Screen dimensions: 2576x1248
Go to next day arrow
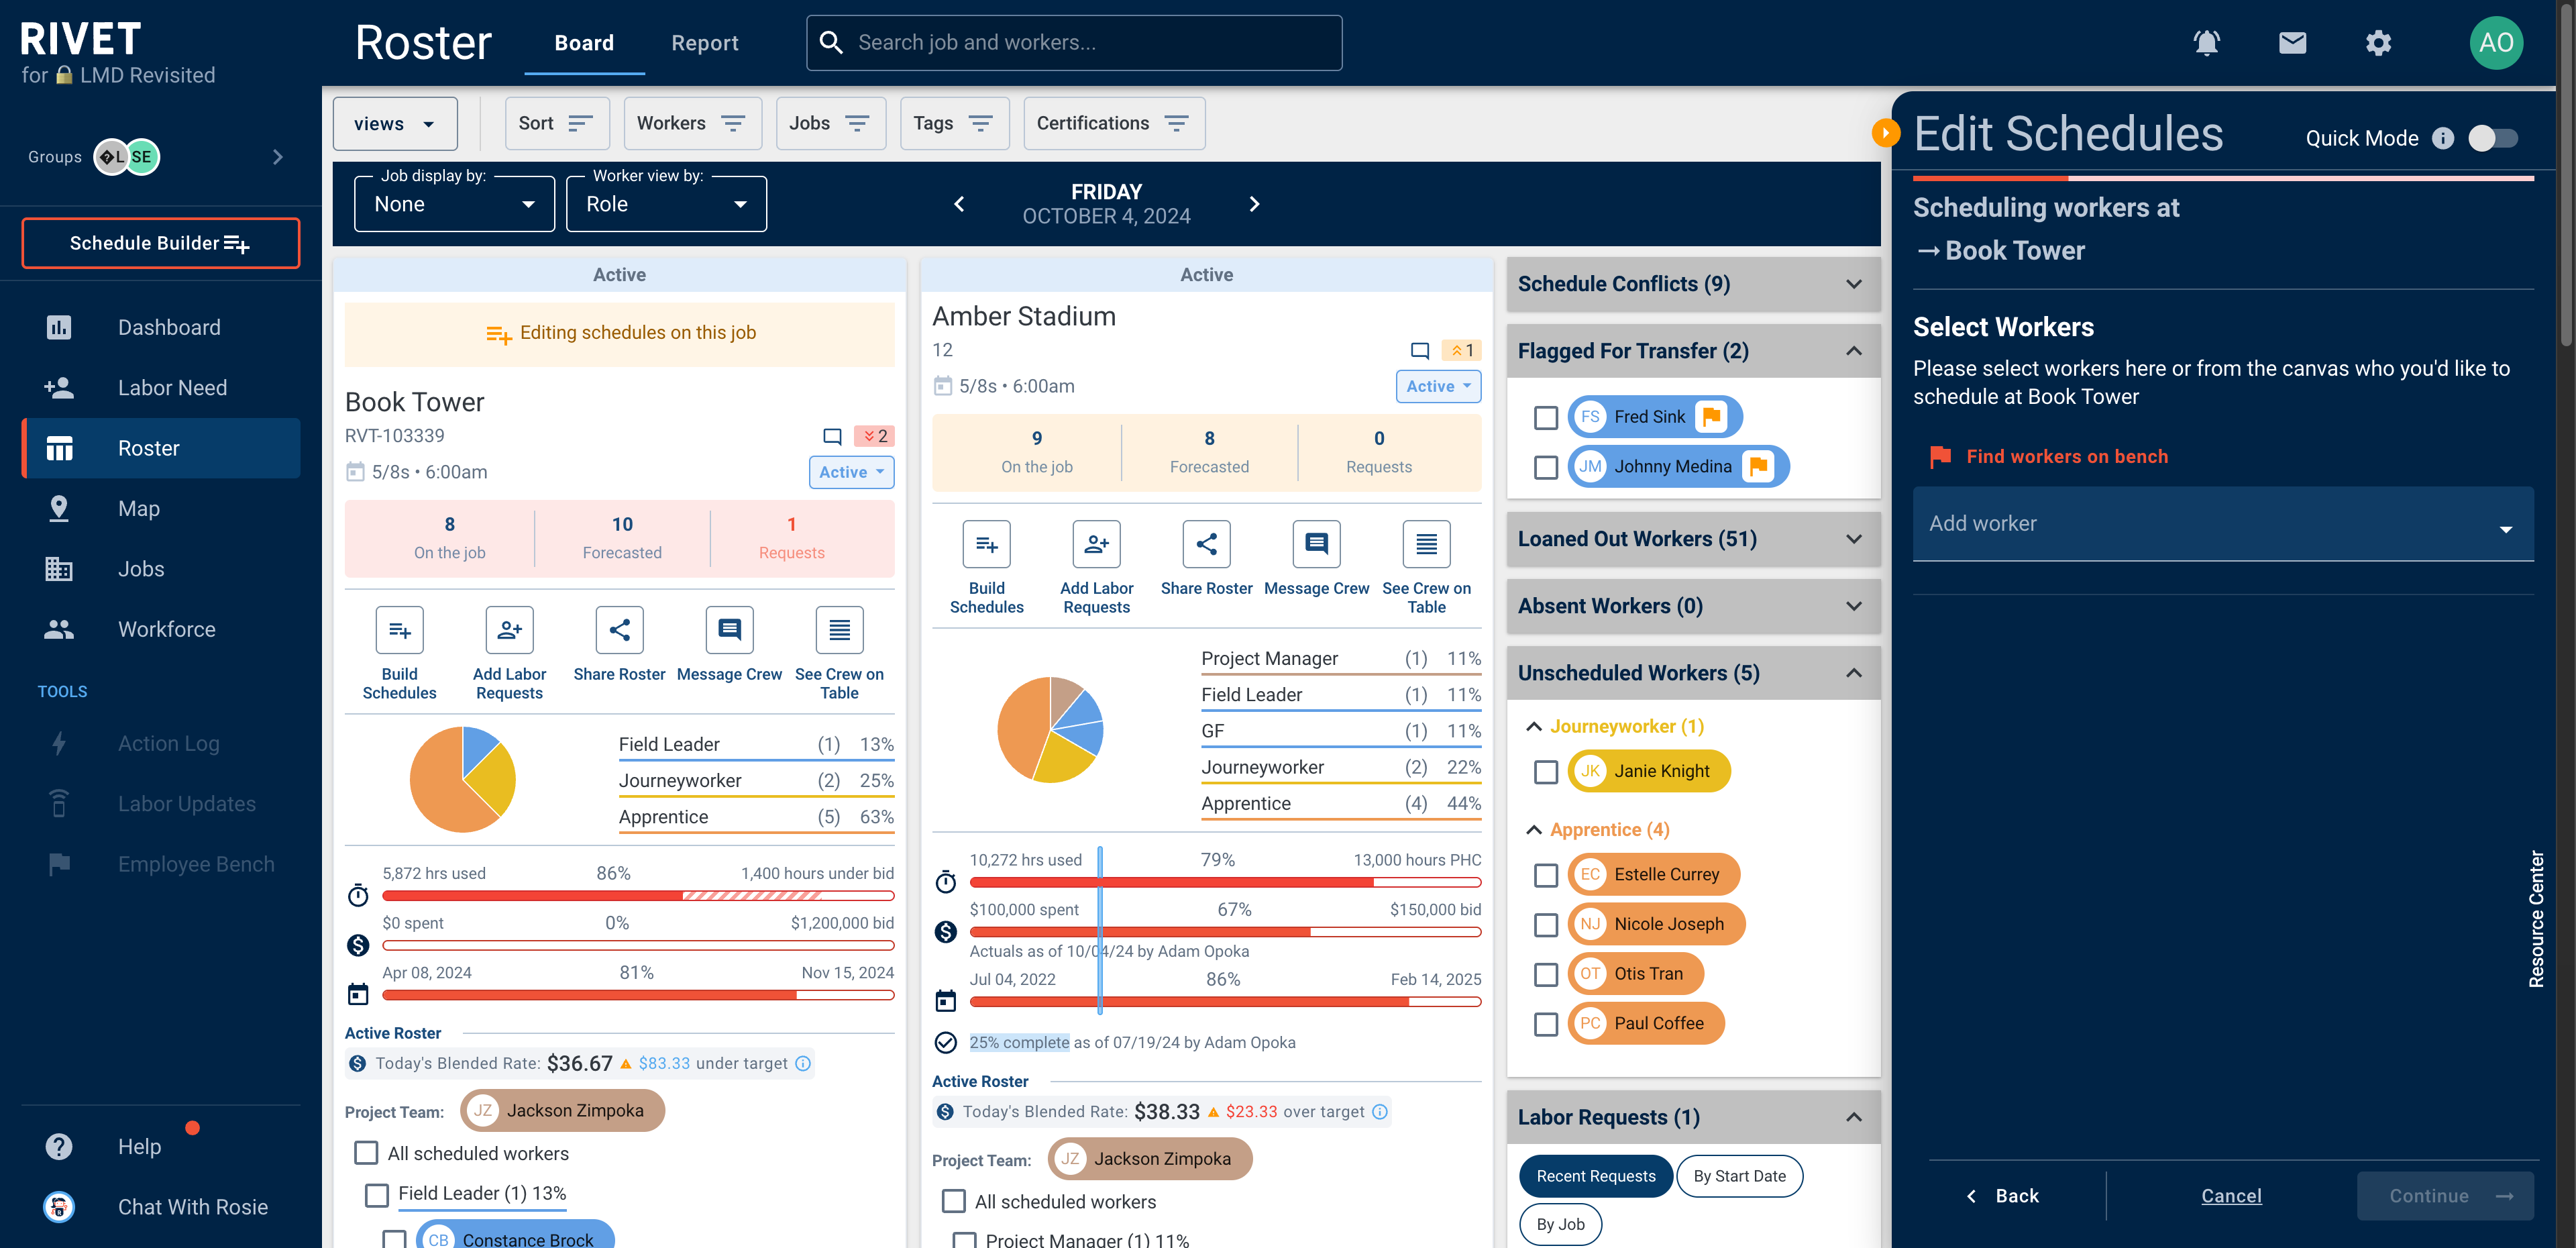1254,204
